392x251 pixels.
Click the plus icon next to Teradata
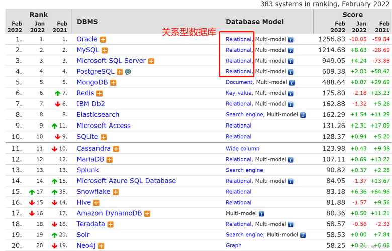point(110,224)
